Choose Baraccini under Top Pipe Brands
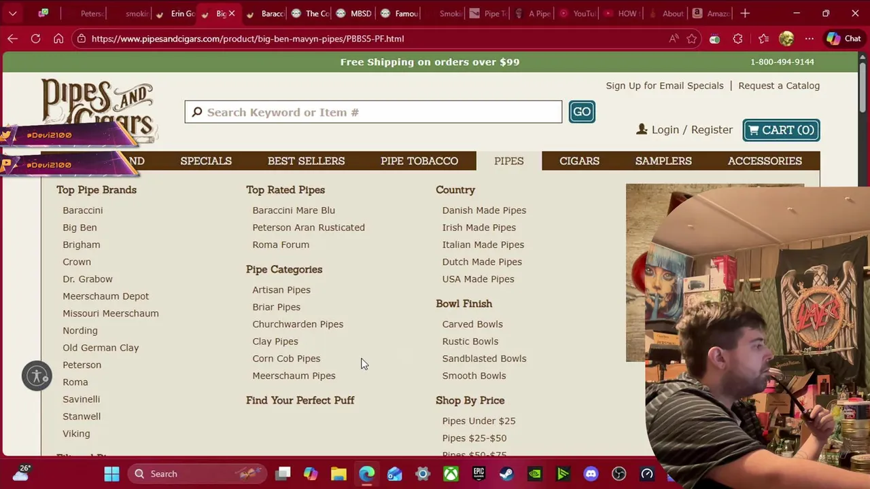The height and width of the screenshot is (489, 870). pos(83,211)
